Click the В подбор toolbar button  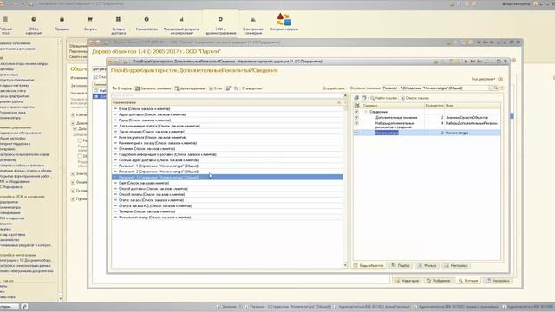[x=122, y=88]
